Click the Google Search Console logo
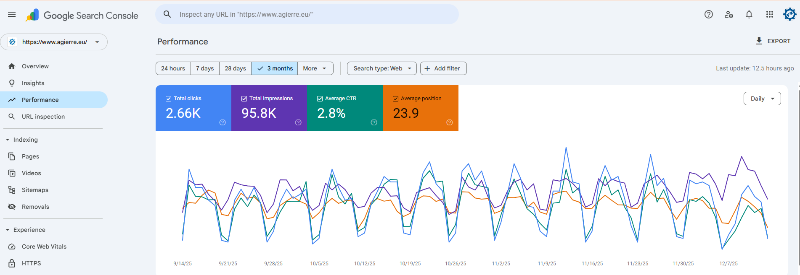800x275 pixels. point(82,16)
